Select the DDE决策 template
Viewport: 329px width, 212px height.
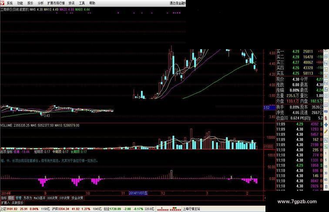(x=53, y=198)
